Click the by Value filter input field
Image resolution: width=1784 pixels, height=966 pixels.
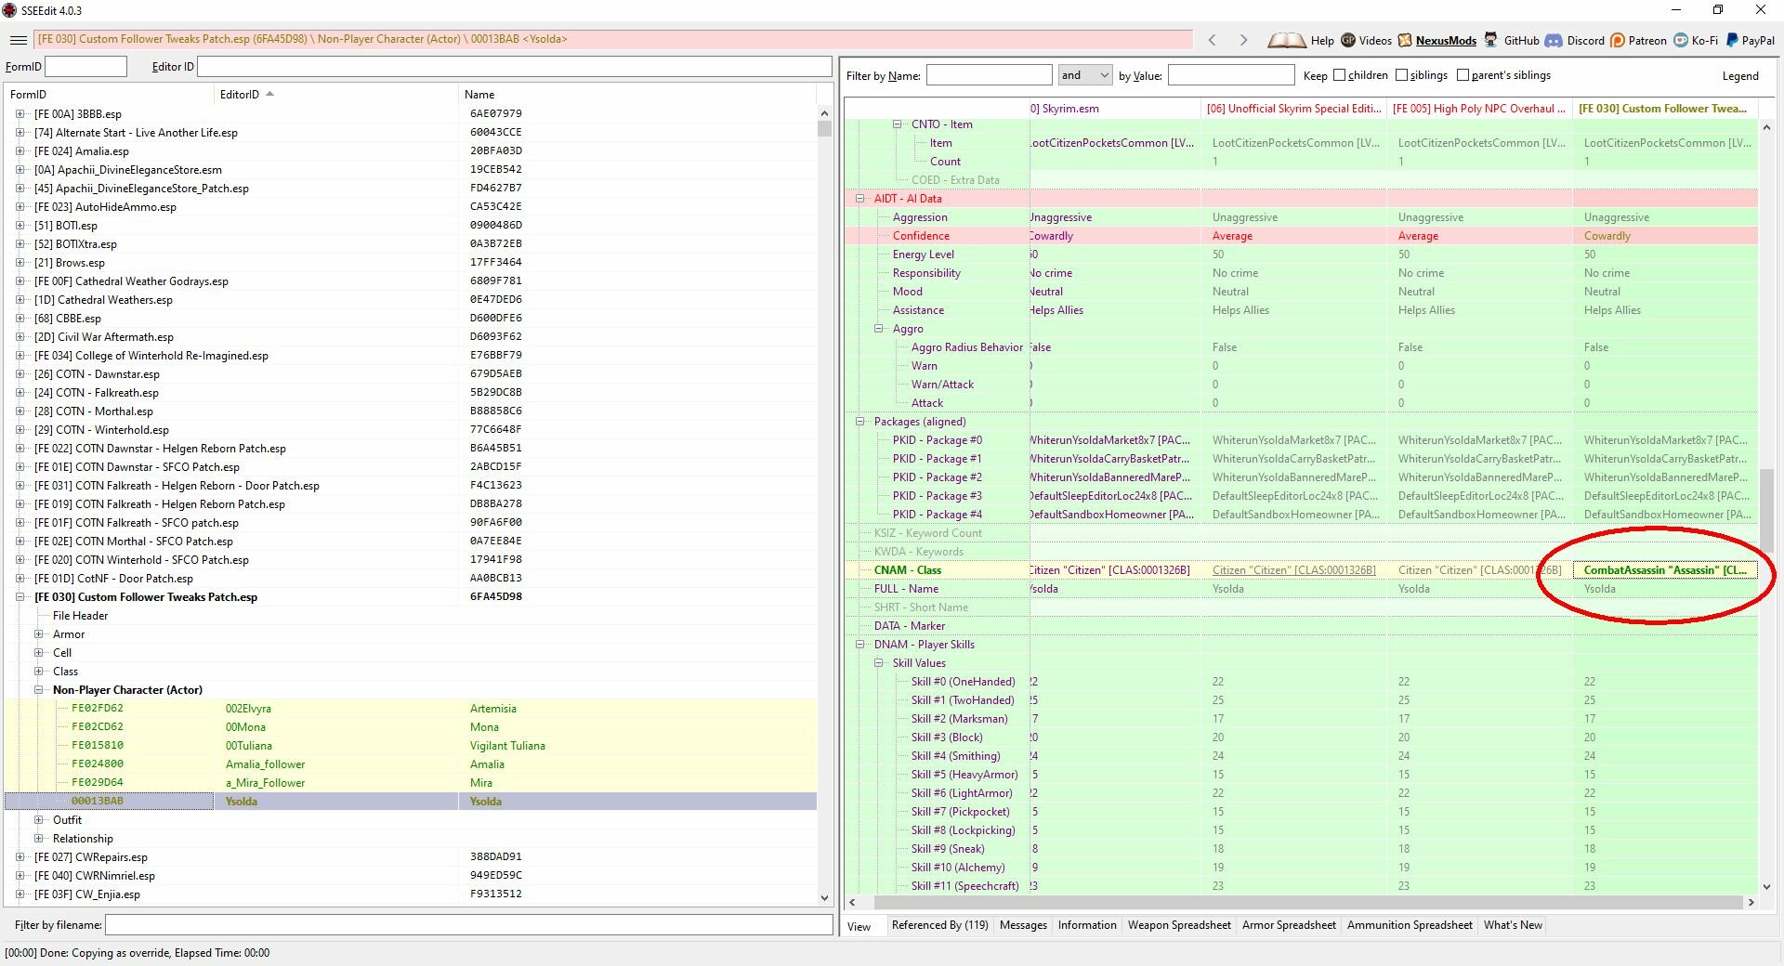tap(1230, 75)
